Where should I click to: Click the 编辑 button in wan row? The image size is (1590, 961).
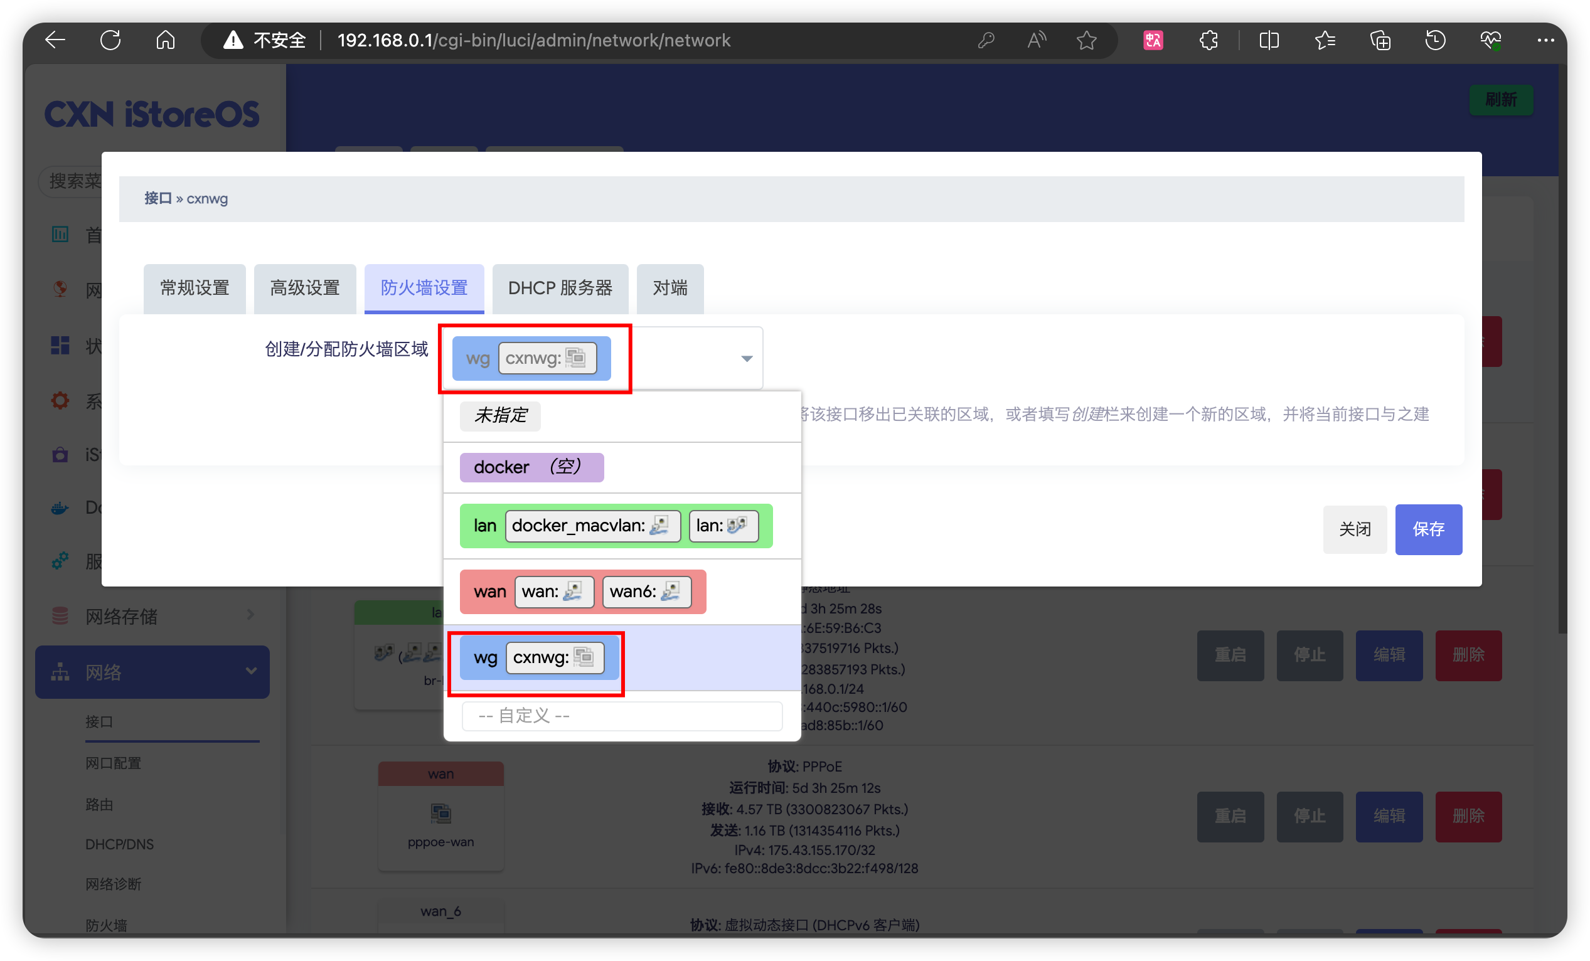click(1389, 817)
